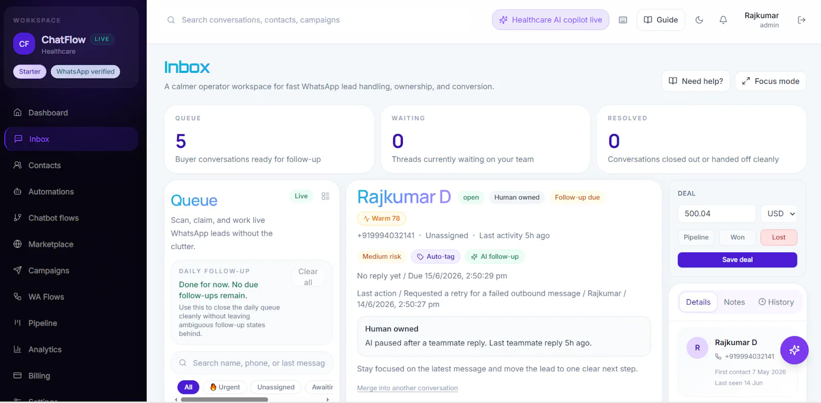Open the USD currency dropdown

click(x=778, y=214)
